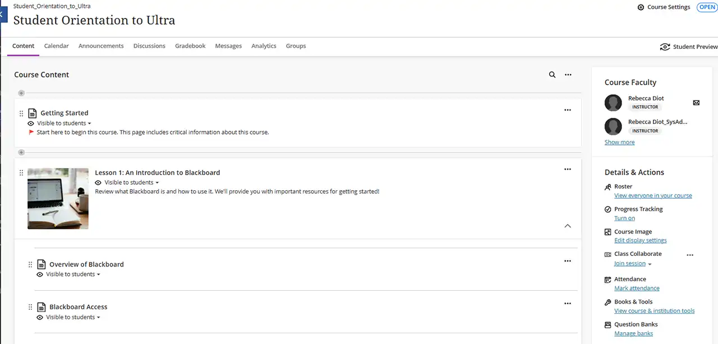
Task: Click the Course Settings gear icon
Action: [641, 7]
